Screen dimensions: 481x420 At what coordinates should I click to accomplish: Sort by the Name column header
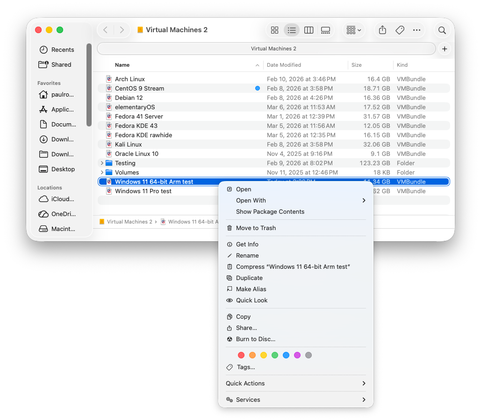click(x=122, y=65)
